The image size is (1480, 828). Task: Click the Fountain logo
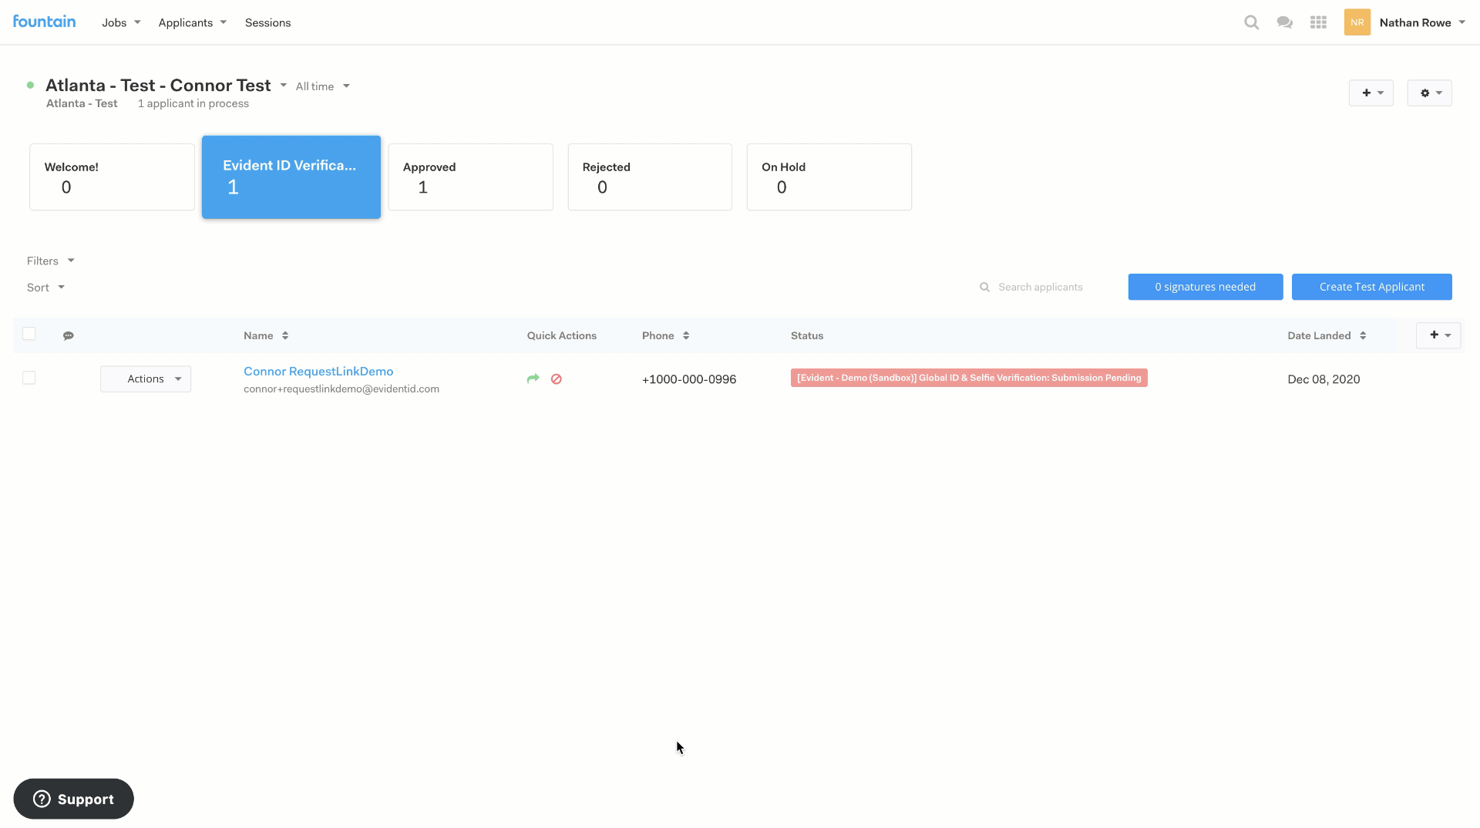44,22
